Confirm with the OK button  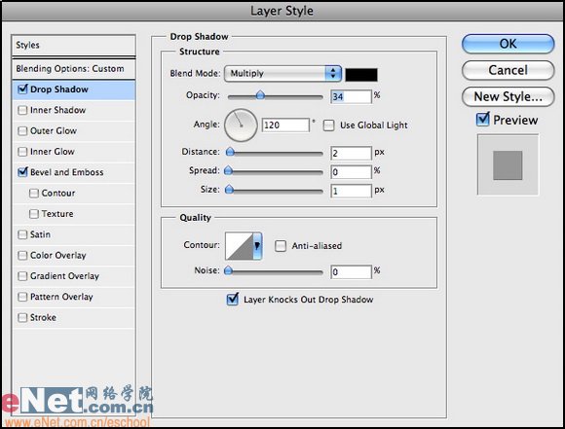click(x=508, y=44)
